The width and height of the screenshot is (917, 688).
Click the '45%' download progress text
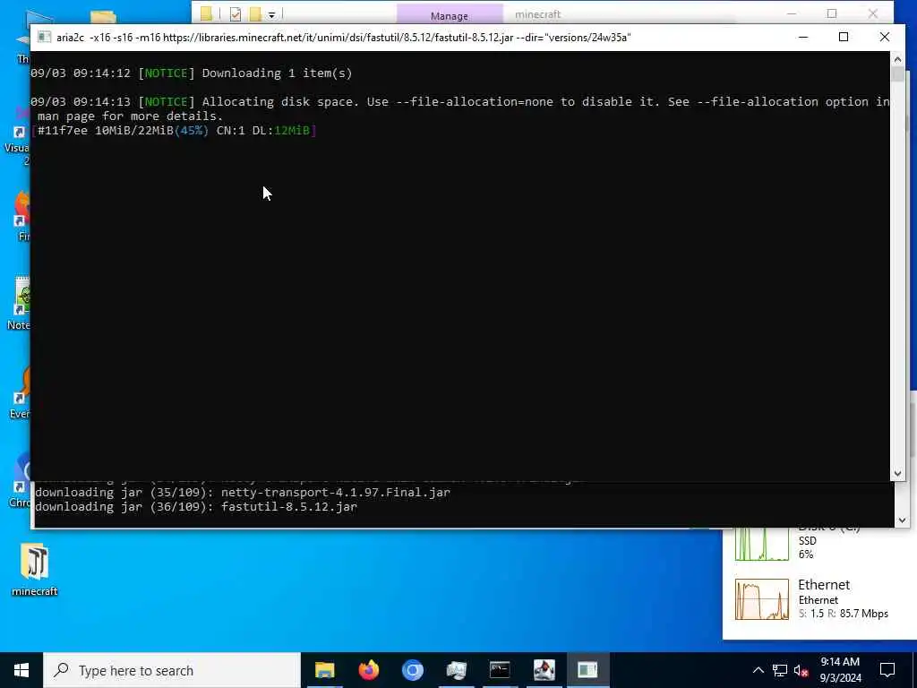pyautogui.click(x=192, y=131)
